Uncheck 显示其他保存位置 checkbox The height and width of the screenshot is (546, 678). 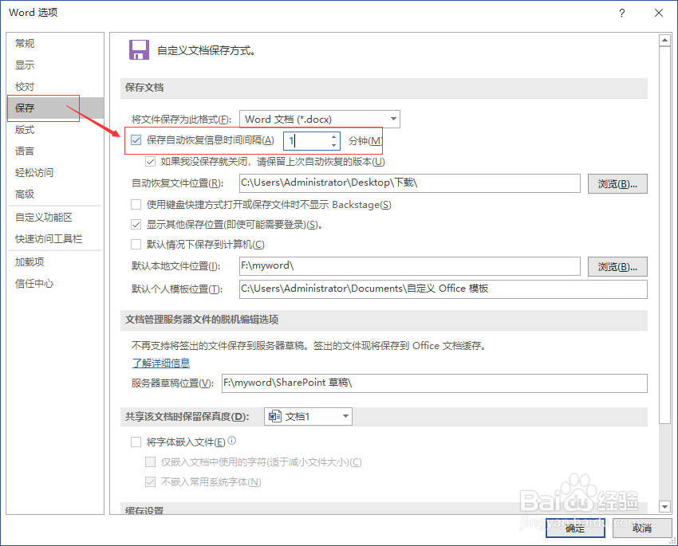(136, 225)
